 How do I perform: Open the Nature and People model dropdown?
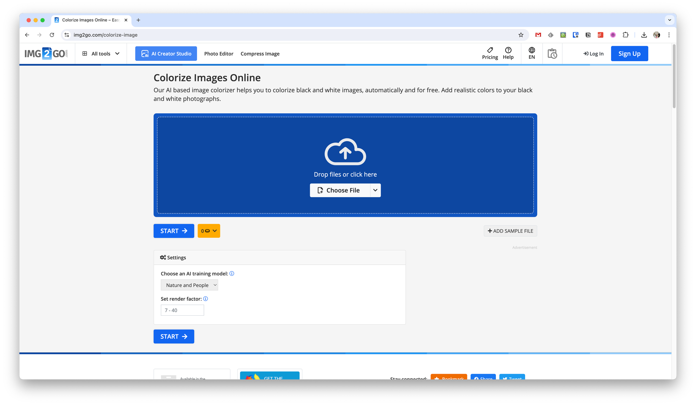pyautogui.click(x=189, y=285)
